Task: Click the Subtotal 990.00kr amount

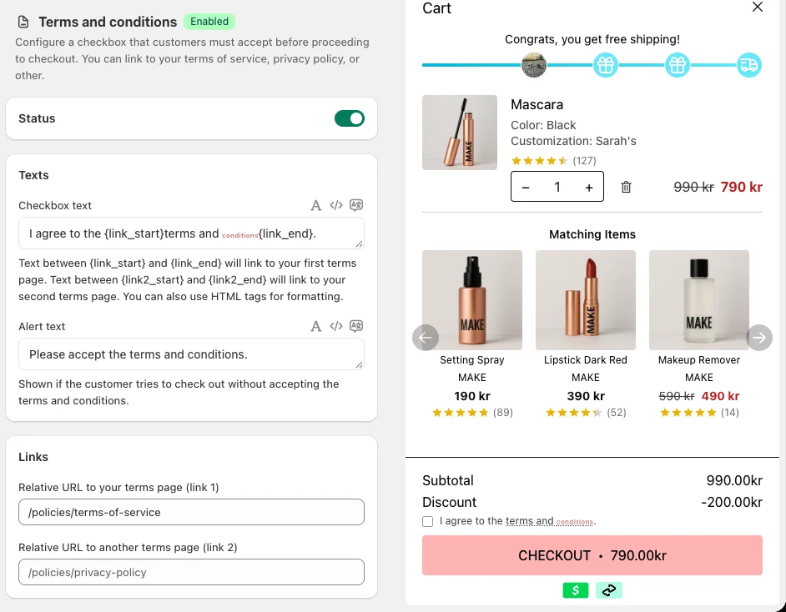Action: pos(734,481)
